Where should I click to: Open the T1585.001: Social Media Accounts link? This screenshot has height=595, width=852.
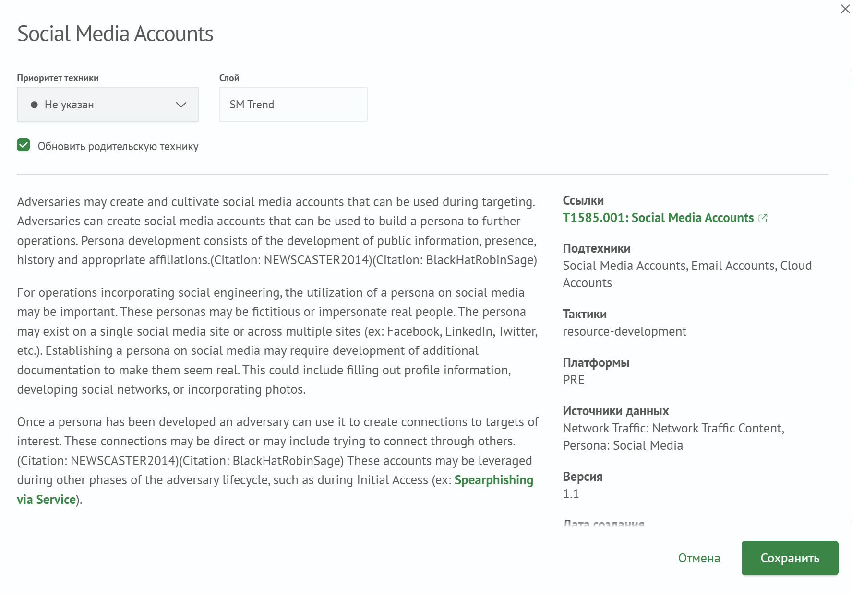pos(658,218)
